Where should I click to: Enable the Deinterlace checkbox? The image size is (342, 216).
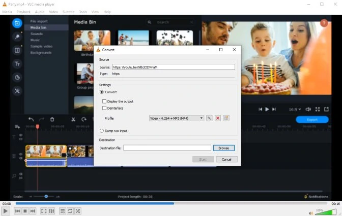tap(104, 108)
